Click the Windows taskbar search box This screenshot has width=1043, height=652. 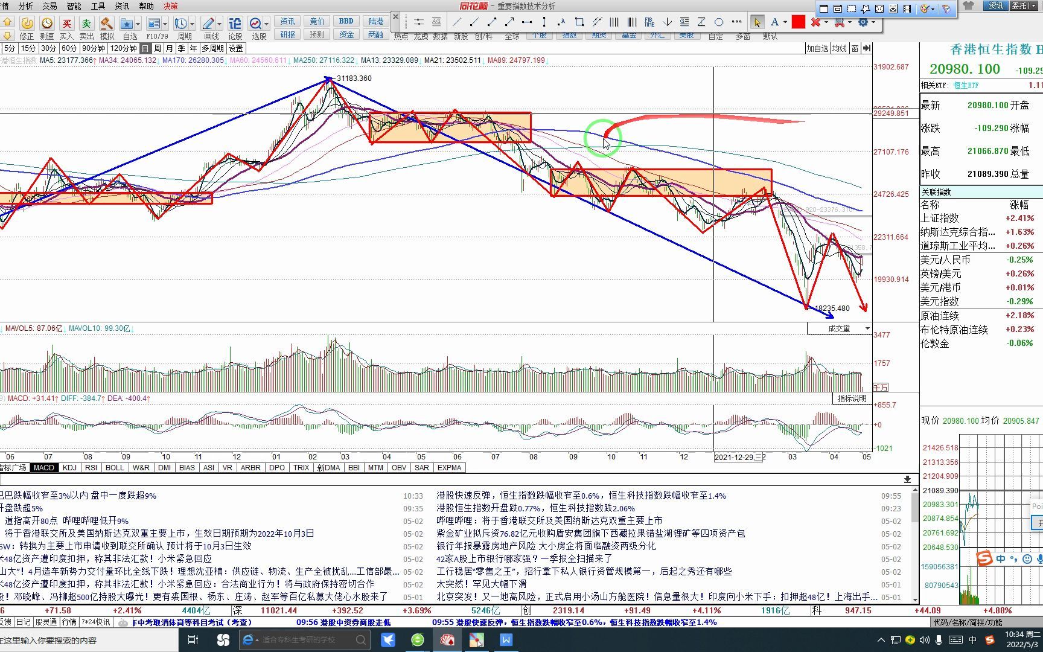coord(89,640)
